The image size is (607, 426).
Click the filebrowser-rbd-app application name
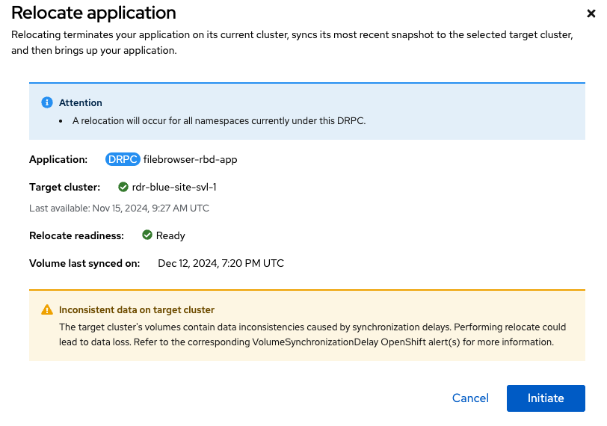click(x=190, y=159)
